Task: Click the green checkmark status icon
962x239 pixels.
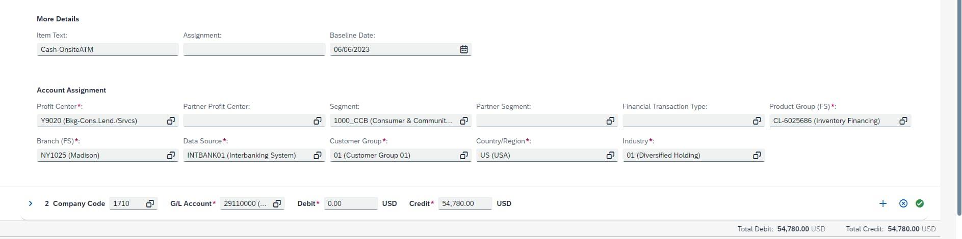Action: pyautogui.click(x=920, y=203)
